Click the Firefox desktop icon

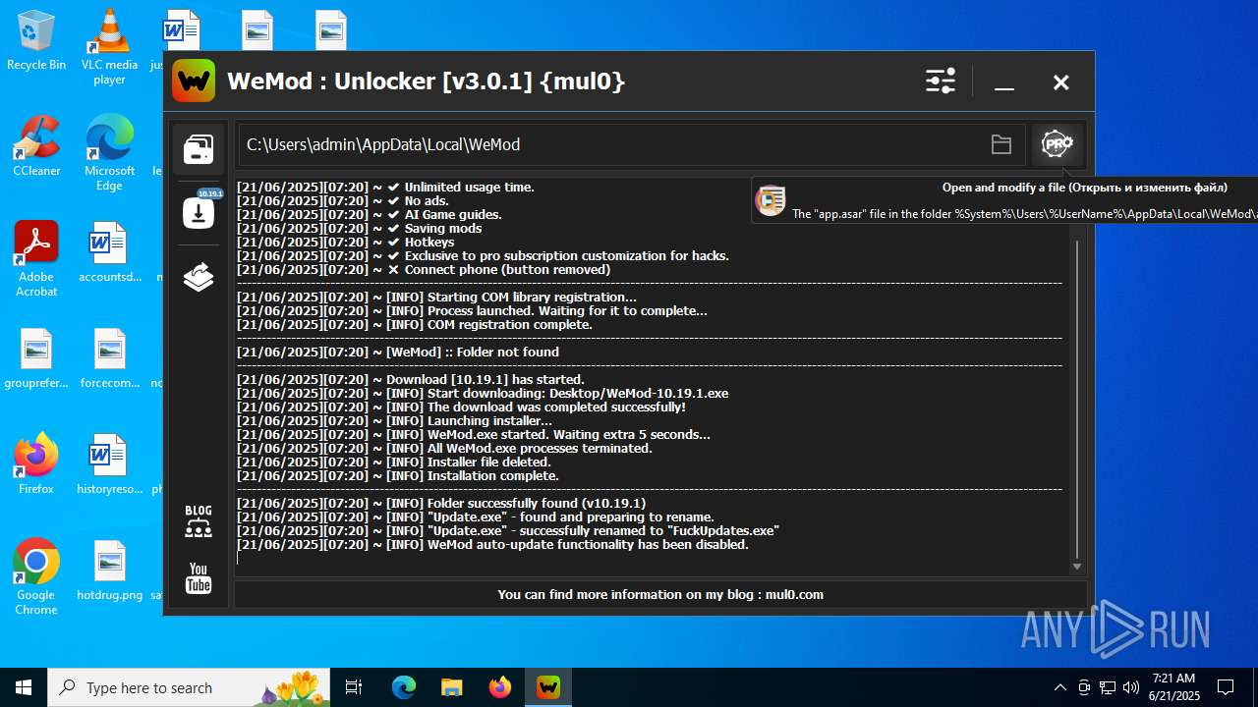36,465
